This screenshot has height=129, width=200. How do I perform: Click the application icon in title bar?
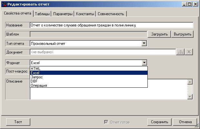(4, 4)
